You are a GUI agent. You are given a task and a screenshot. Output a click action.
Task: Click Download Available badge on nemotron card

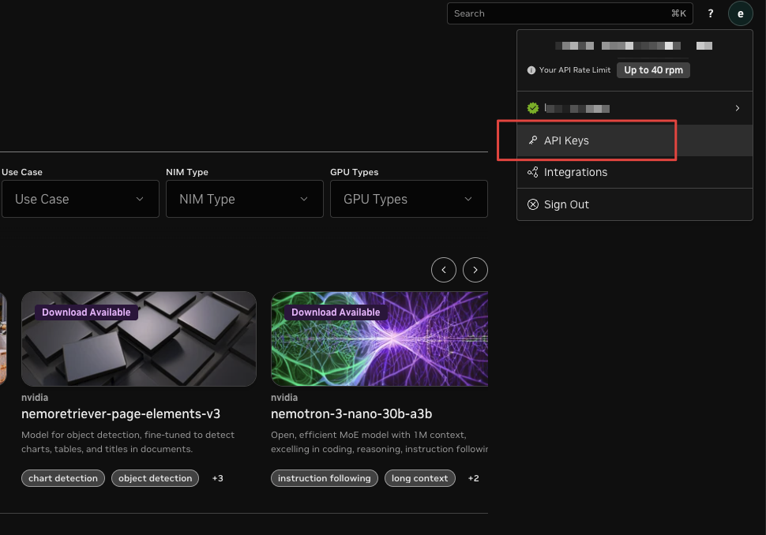pyautogui.click(x=336, y=312)
